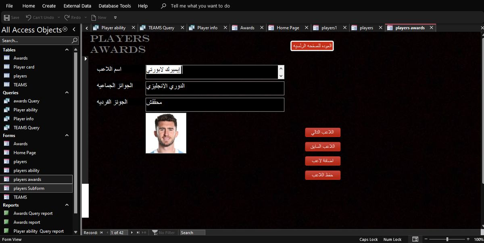Open the Home ribbon tab

[29, 6]
